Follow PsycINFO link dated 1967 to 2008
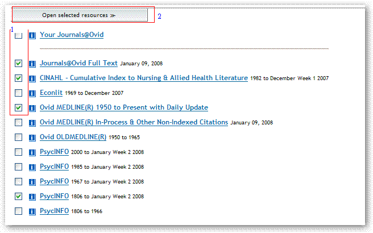 [54, 181]
